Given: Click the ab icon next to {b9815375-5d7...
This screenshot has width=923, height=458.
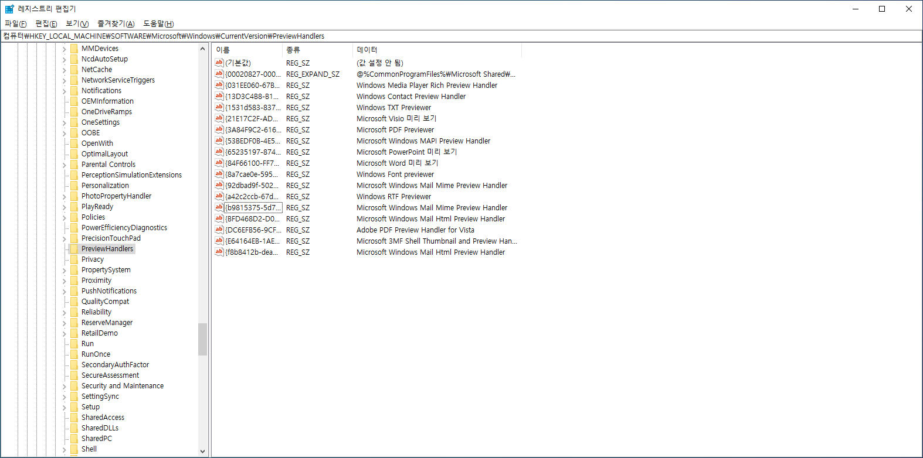Looking at the screenshot, I should tap(219, 207).
